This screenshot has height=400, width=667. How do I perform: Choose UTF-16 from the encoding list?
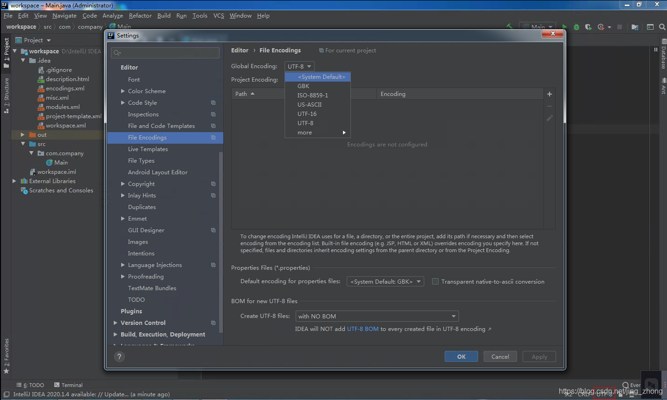pyautogui.click(x=317, y=114)
